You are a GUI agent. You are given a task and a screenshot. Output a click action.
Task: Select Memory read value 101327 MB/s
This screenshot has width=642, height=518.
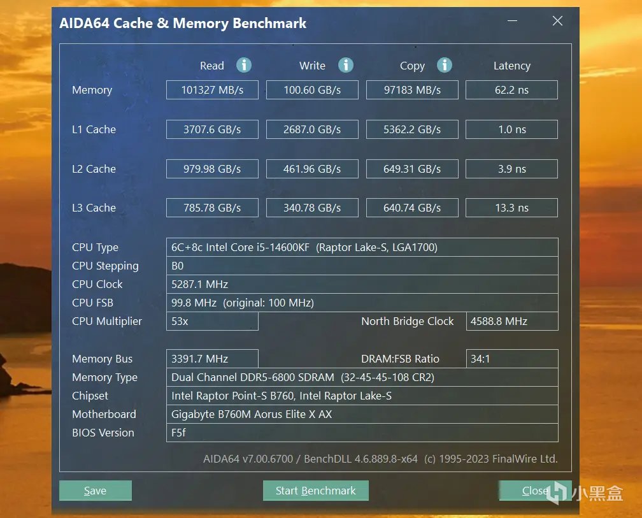(212, 90)
